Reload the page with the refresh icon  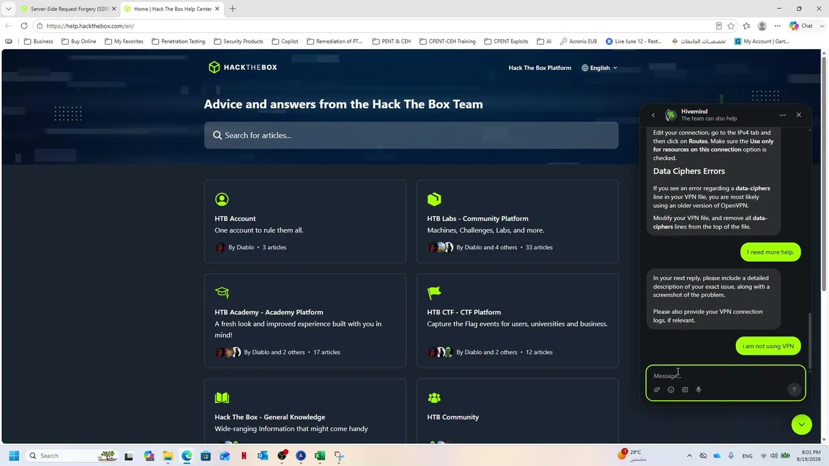[24, 26]
